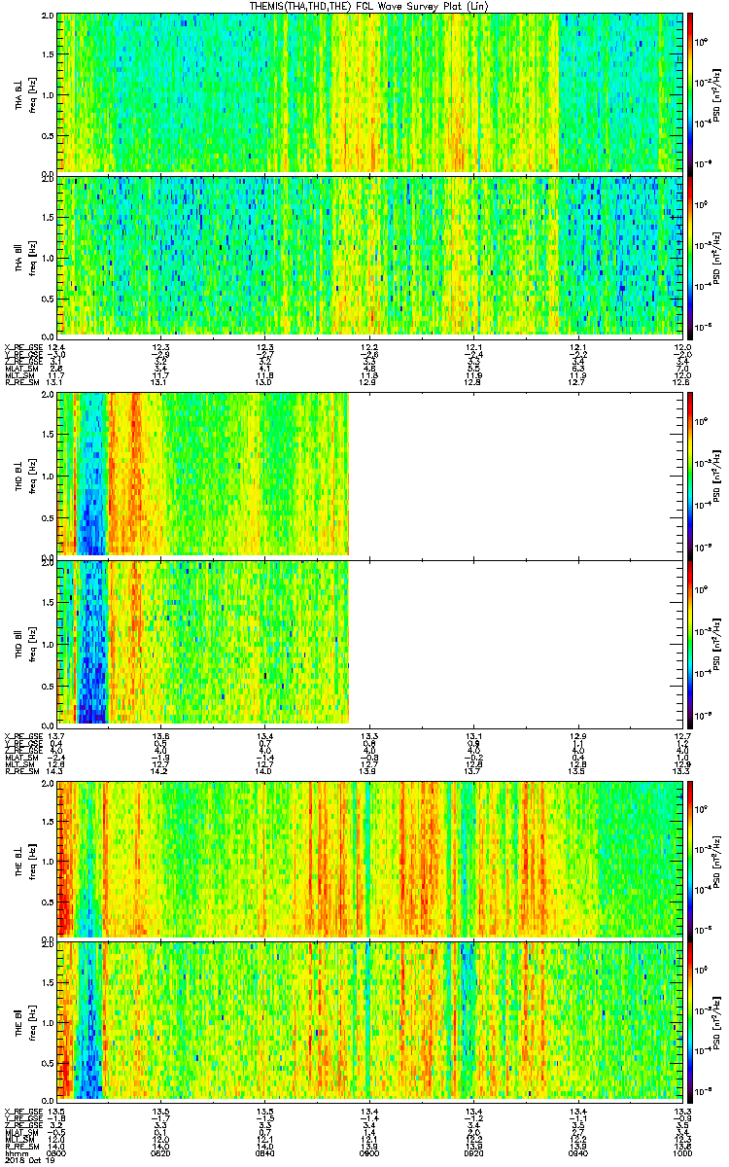Click the '0840' time tick label
The height and width of the screenshot is (1167, 729).
265,1153
